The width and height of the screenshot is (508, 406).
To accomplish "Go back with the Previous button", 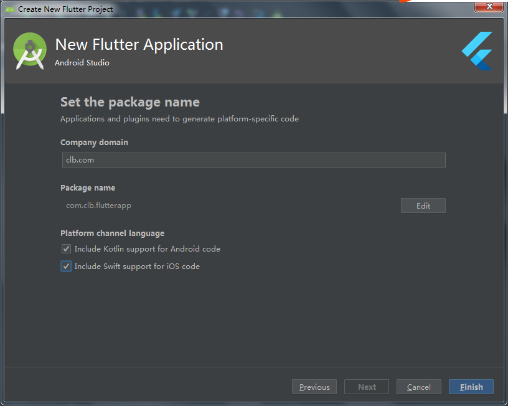I will pos(314,387).
